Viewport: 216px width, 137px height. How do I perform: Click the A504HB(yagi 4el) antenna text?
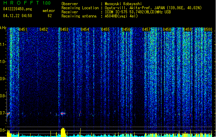click(x=121, y=16)
